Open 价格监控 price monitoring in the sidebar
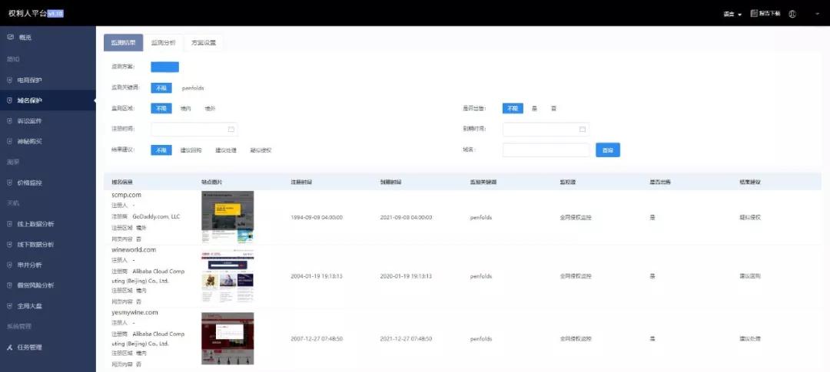The image size is (830, 372). click(x=29, y=183)
